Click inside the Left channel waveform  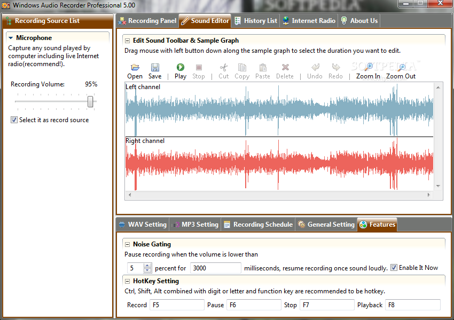tap(279, 109)
